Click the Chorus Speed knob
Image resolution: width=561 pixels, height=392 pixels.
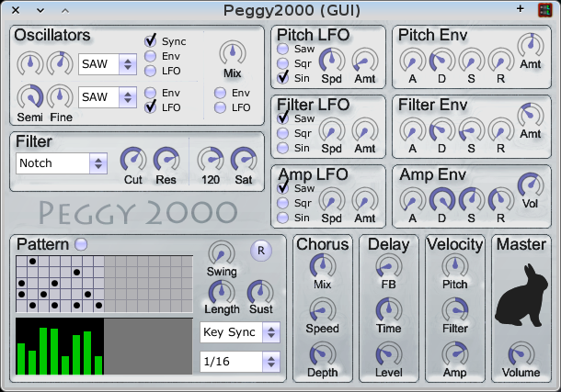[x=323, y=310]
